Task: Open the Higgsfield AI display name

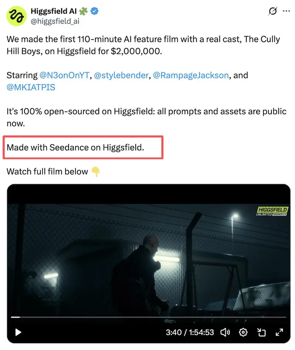Action: point(54,11)
